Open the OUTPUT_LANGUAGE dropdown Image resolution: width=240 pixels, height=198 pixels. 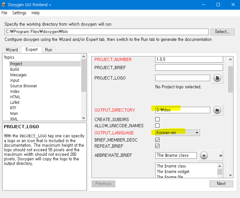pos(178,133)
